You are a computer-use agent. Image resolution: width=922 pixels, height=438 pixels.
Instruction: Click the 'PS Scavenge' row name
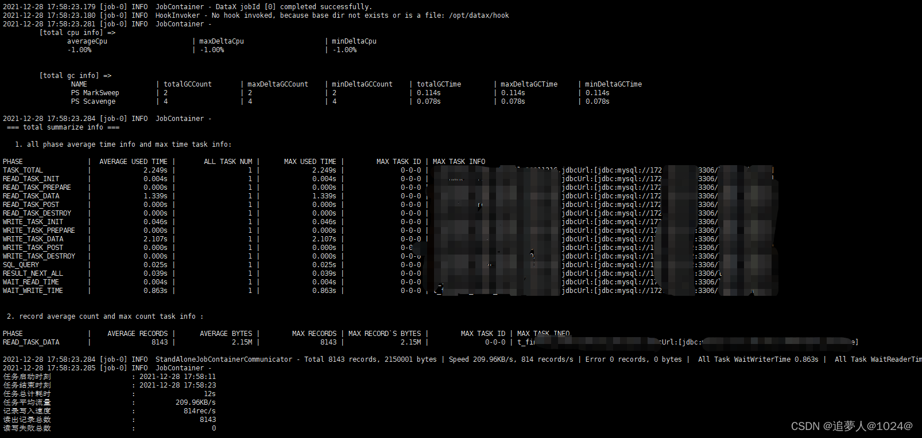(x=93, y=101)
